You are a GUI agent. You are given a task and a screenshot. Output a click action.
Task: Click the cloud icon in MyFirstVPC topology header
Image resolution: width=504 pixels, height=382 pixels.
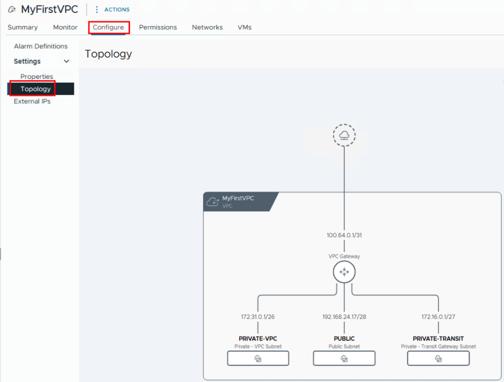coord(213,202)
